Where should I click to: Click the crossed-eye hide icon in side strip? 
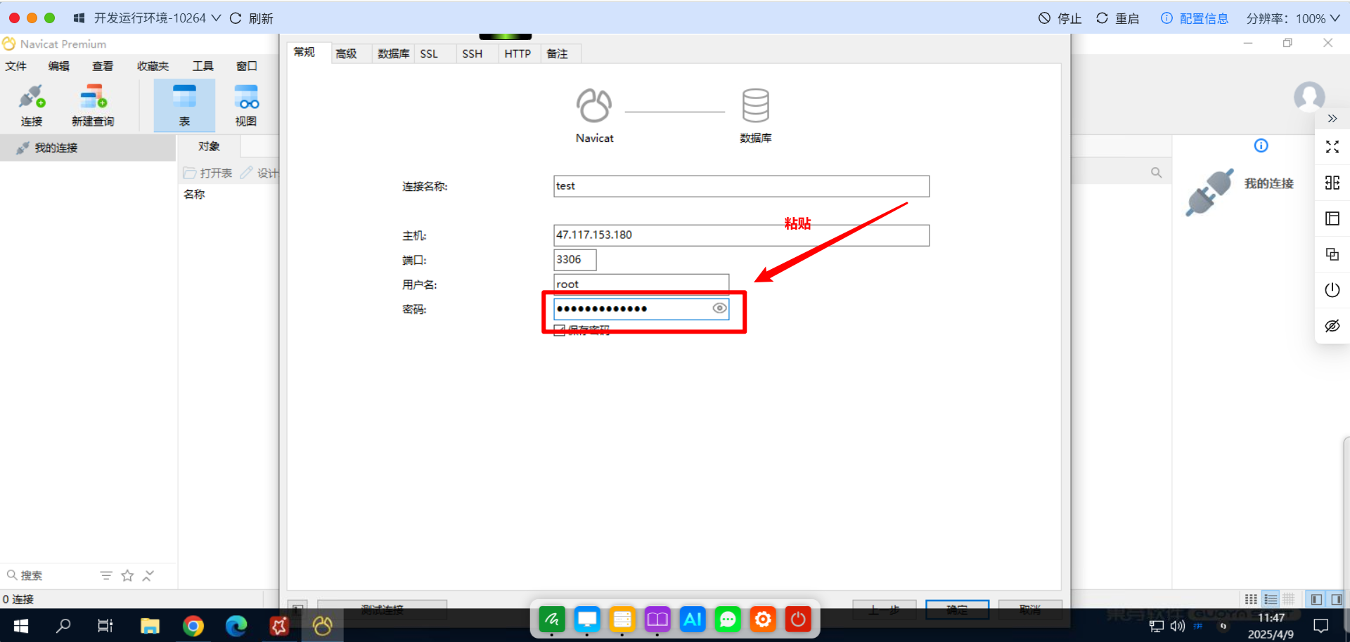[1332, 326]
